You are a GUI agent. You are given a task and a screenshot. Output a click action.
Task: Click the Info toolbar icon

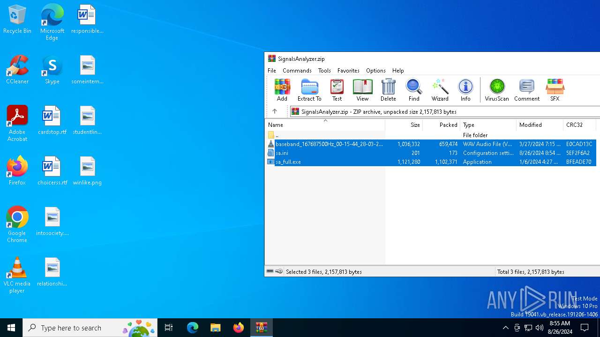click(465, 90)
